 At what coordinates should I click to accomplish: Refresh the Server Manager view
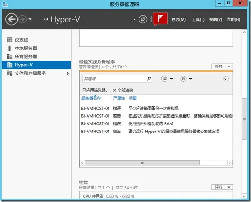[x=143, y=19]
